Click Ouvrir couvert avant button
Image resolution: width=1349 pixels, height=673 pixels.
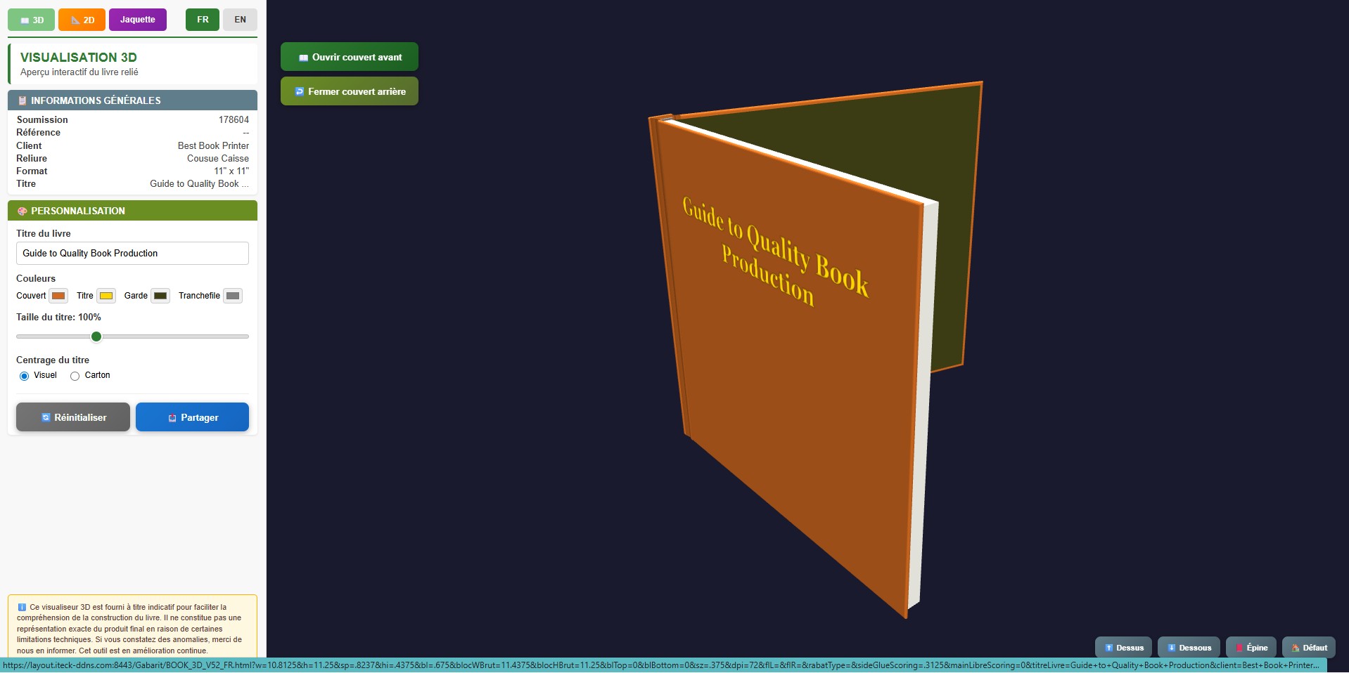coord(350,57)
